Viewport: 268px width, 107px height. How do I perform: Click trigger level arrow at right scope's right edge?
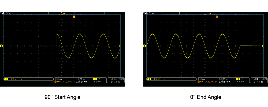point(262,46)
